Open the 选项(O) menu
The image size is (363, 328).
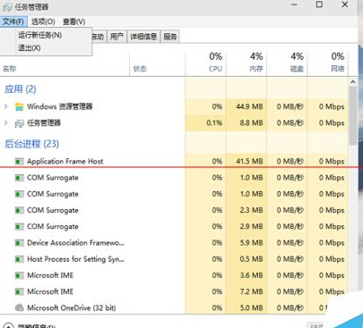(x=43, y=21)
